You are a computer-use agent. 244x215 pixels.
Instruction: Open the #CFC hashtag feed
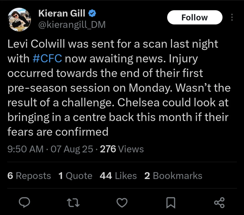point(47,58)
